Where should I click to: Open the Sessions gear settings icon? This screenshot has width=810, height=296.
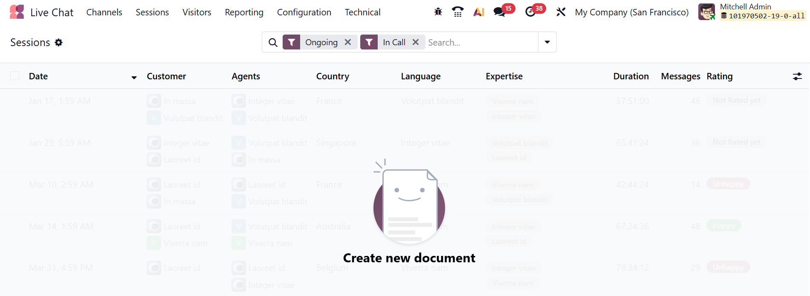(59, 42)
